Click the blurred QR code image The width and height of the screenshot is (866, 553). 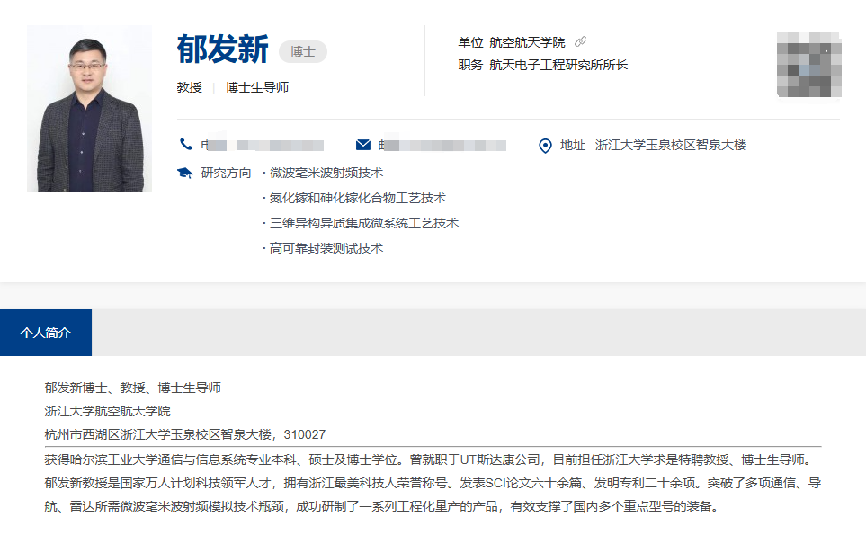[x=808, y=65]
